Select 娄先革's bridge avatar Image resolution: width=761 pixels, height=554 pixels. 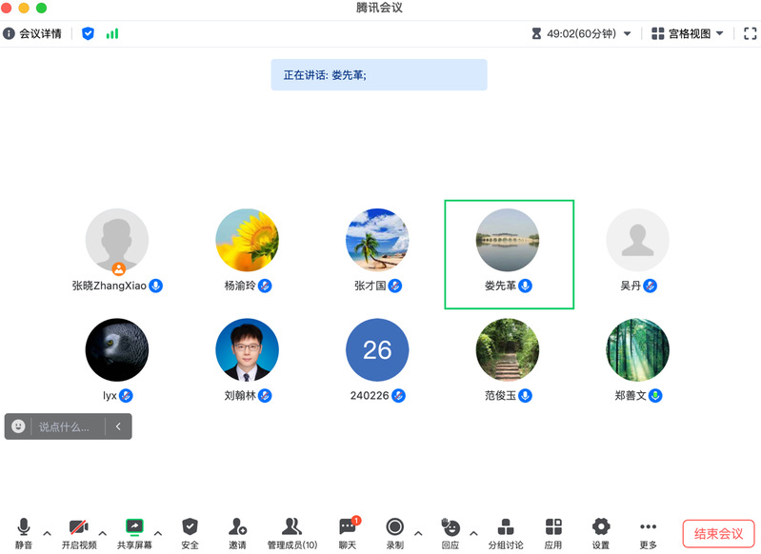pyautogui.click(x=507, y=240)
